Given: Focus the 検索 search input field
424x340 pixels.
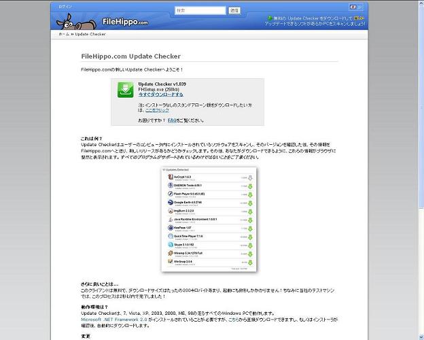Looking at the screenshot, I should click(200, 11).
